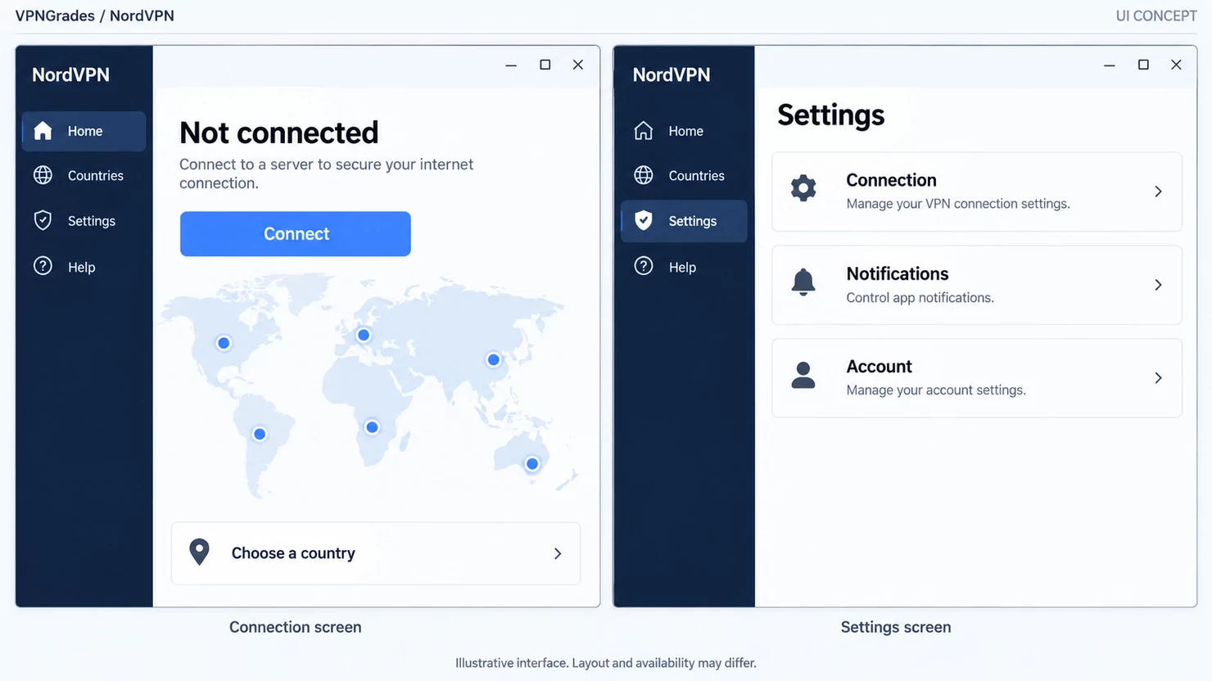Screen dimensions: 1212x681
Task: Select the Africa server dot on map
Action: pyautogui.click(x=372, y=426)
